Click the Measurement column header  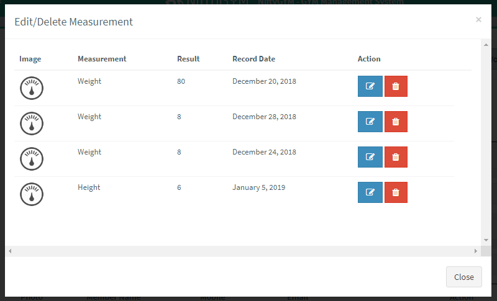pos(102,59)
